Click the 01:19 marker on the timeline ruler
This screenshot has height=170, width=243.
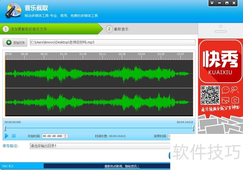tap(63, 54)
